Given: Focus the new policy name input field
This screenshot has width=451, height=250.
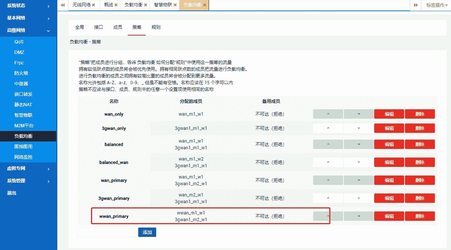Looking at the screenshot, I should [106, 232].
